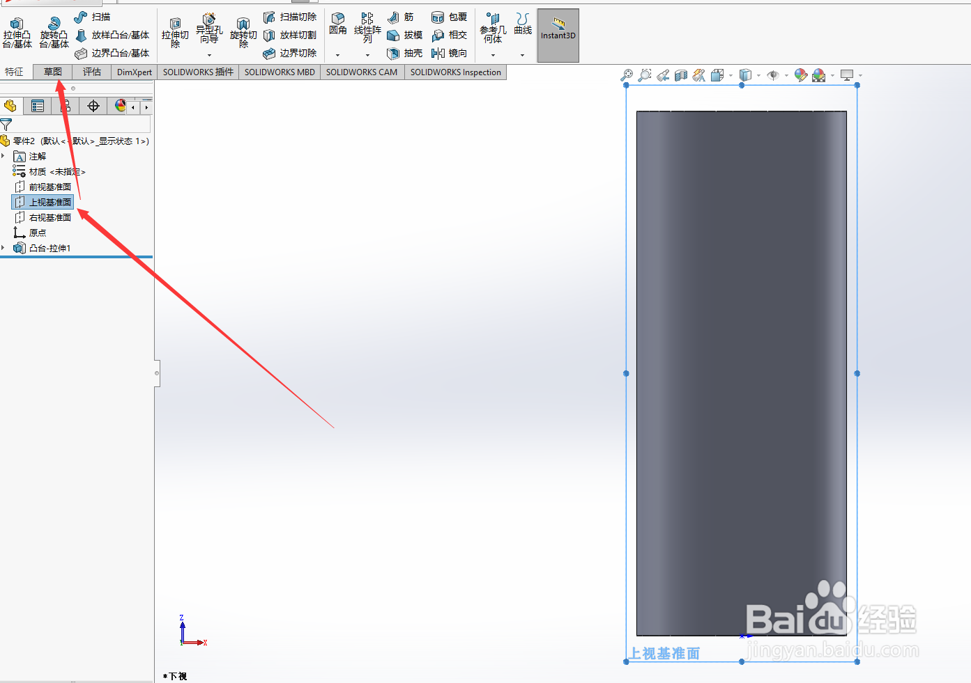The image size is (971, 683).
Task: Open the FeatureManager design tree tab
Action: click(10, 106)
